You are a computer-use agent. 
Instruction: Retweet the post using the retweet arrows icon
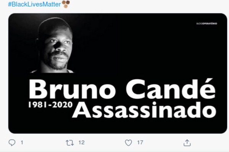pyautogui.click(x=70, y=142)
